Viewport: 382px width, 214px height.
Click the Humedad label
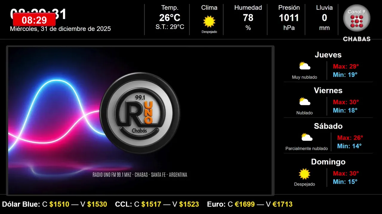point(248,7)
